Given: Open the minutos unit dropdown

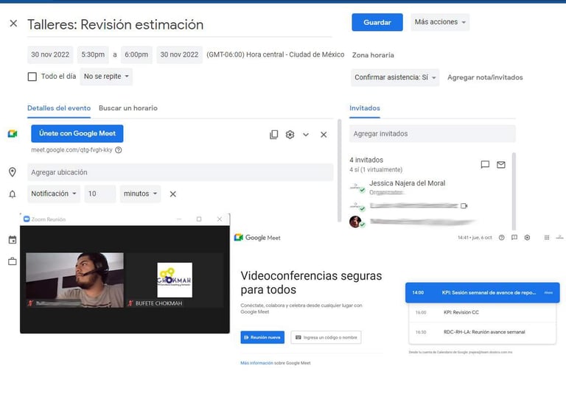Looking at the screenshot, I should 140,194.
